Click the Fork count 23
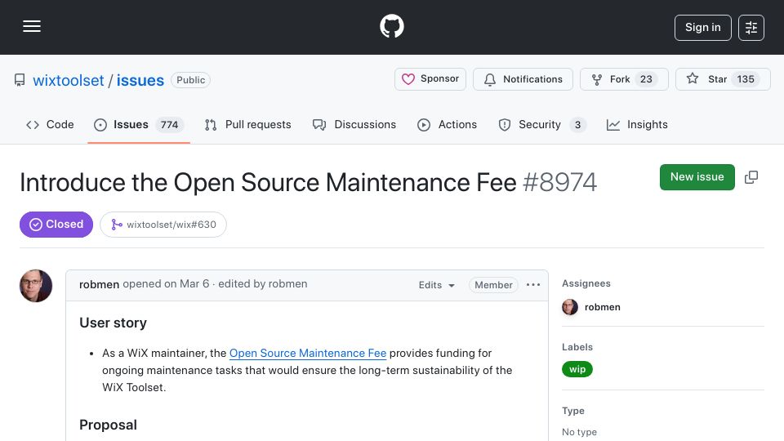The image size is (784, 441). point(646,79)
